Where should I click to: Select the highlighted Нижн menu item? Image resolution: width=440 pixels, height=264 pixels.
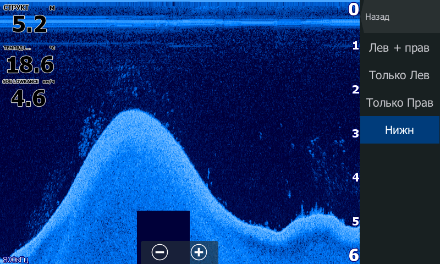point(399,130)
